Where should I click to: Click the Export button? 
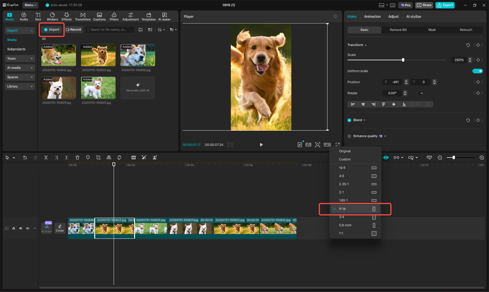coord(445,5)
